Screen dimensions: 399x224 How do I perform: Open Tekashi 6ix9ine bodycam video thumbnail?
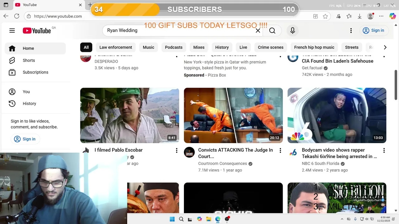pyautogui.click(x=337, y=115)
